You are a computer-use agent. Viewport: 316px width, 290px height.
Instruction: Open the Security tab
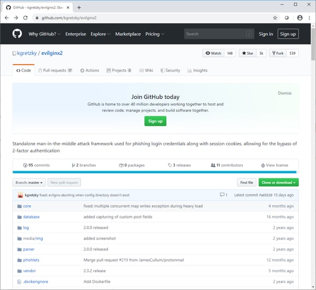point(170,71)
